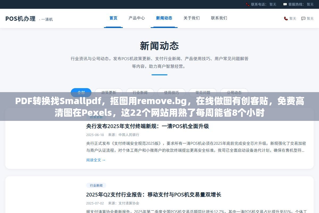Screen dimensions: 319x213
Task: Click the · 一清机 tagline beside logo
Action: pos(46,19)
